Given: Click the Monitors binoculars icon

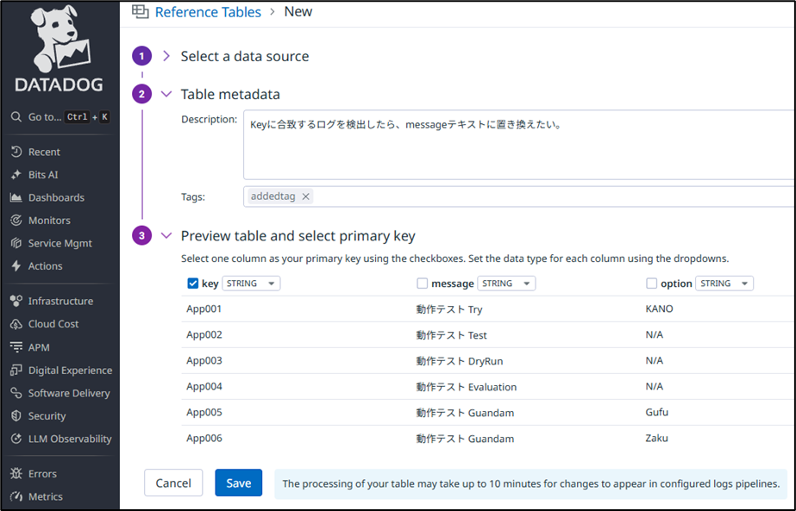Looking at the screenshot, I should 16,221.
